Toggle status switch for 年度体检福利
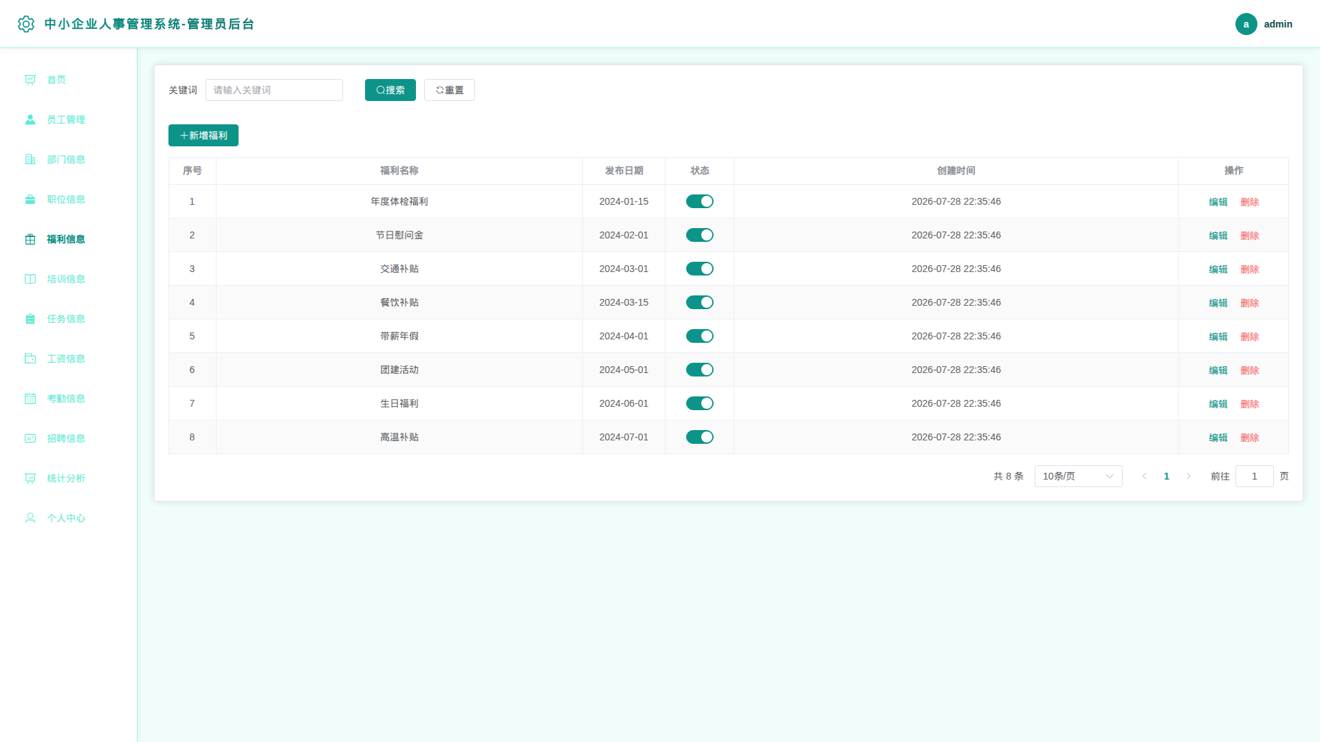Screen dimensions: 1320x742 pyautogui.click(x=699, y=201)
